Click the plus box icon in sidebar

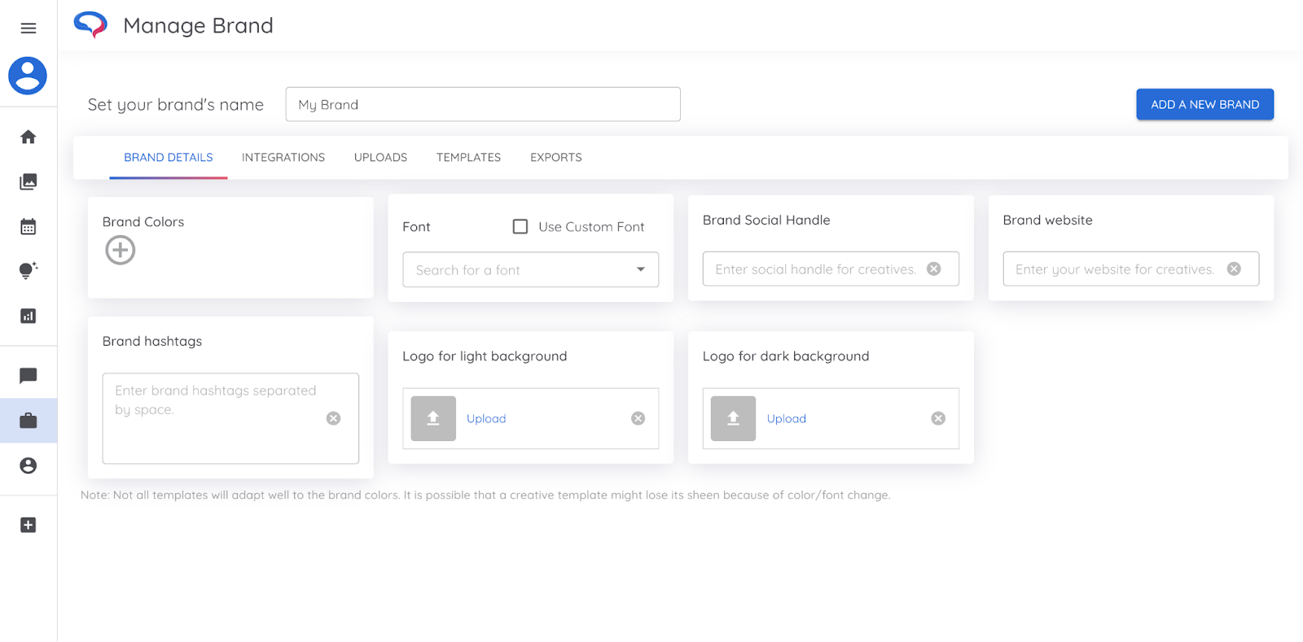[29, 525]
